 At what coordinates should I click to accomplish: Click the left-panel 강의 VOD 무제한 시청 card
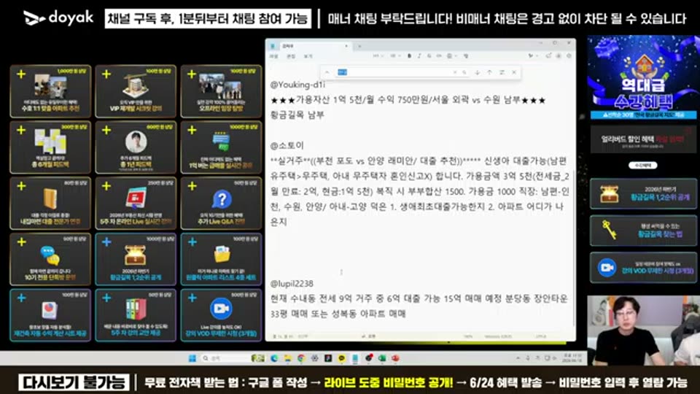tap(222, 315)
